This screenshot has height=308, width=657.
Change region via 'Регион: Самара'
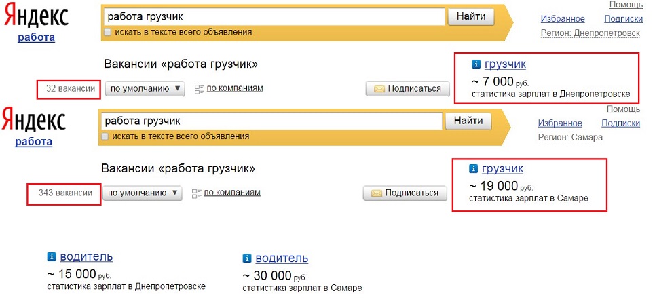point(570,137)
